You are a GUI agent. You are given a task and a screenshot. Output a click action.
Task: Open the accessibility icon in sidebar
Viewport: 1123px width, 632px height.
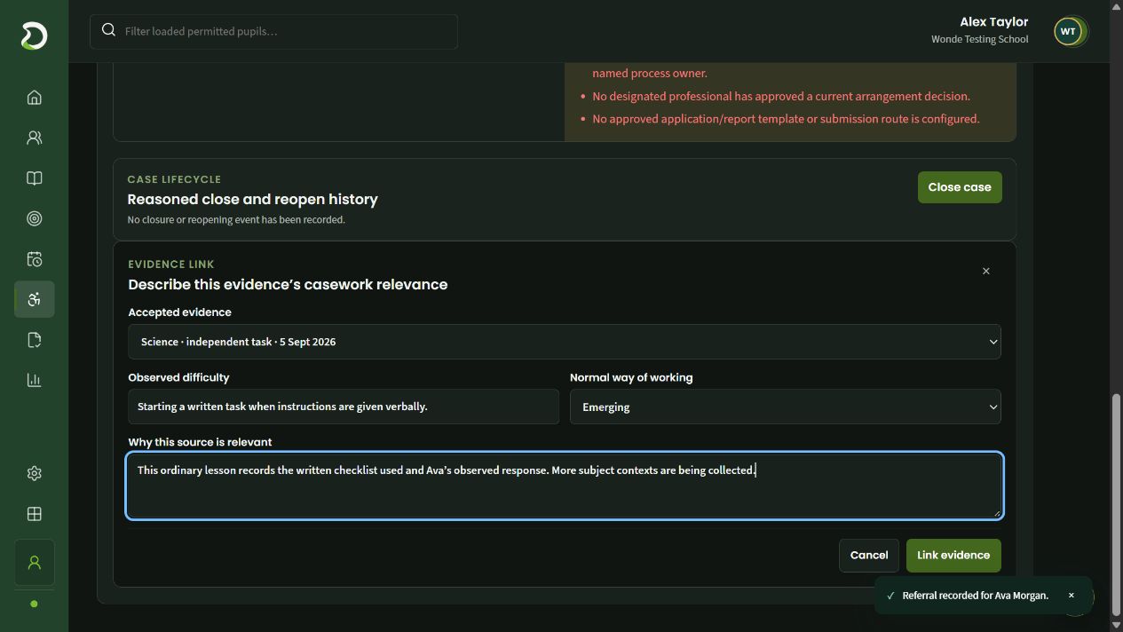tap(35, 299)
